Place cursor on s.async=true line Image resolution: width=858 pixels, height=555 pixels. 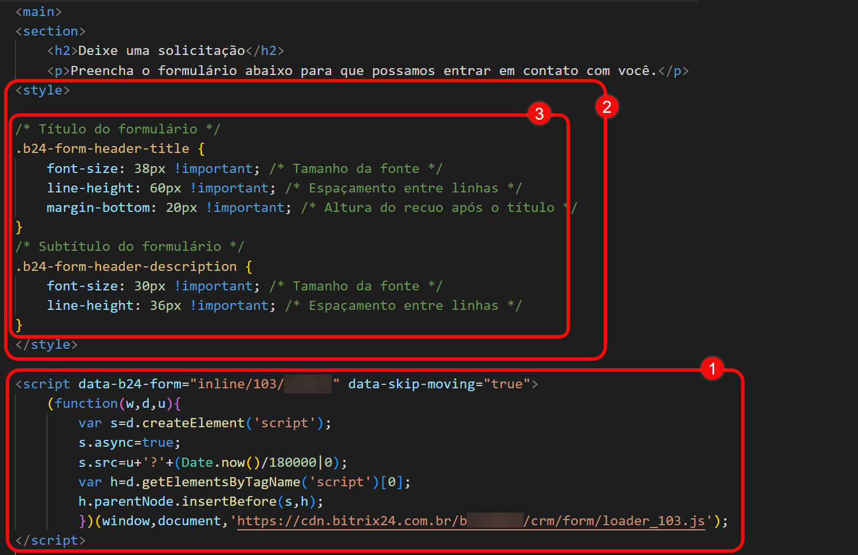pyautogui.click(x=129, y=443)
